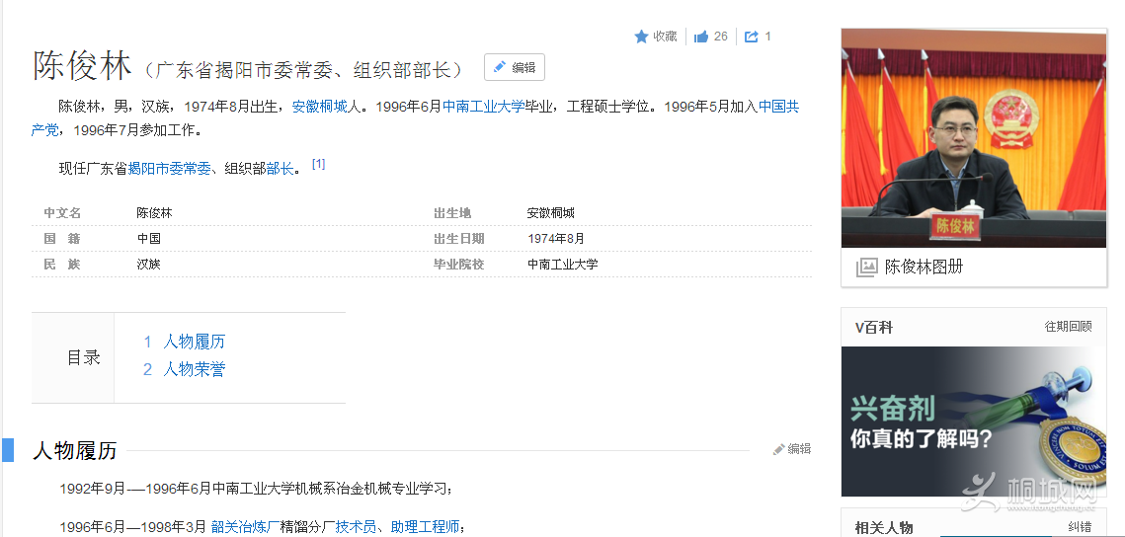
Task: Click the 部长 hyperlink
Action: click(281, 169)
